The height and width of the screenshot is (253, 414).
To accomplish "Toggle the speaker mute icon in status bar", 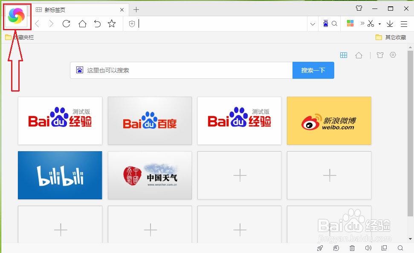I will (368, 248).
